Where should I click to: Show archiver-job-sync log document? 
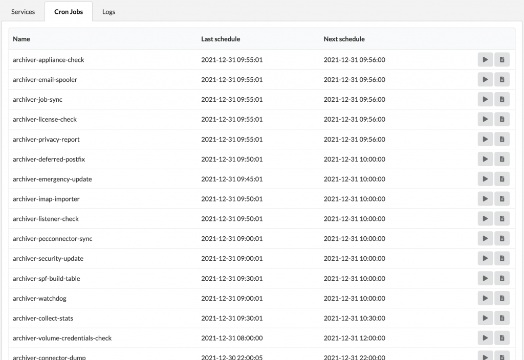pos(502,100)
